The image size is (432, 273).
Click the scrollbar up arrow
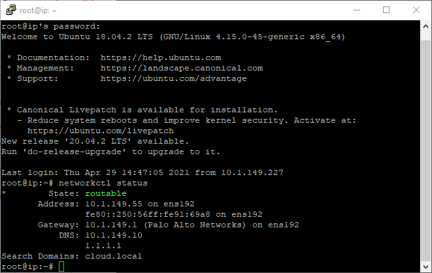tap(425, 26)
